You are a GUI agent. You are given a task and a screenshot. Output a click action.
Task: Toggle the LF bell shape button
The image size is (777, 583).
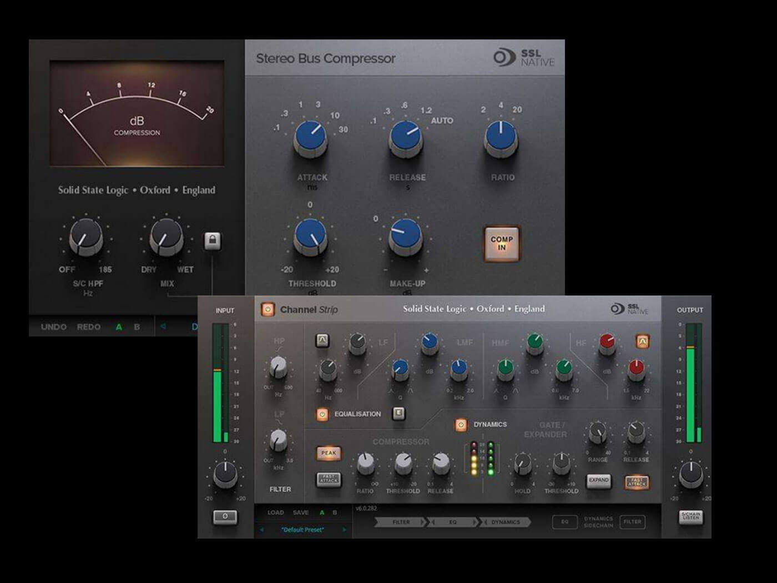(x=322, y=340)
